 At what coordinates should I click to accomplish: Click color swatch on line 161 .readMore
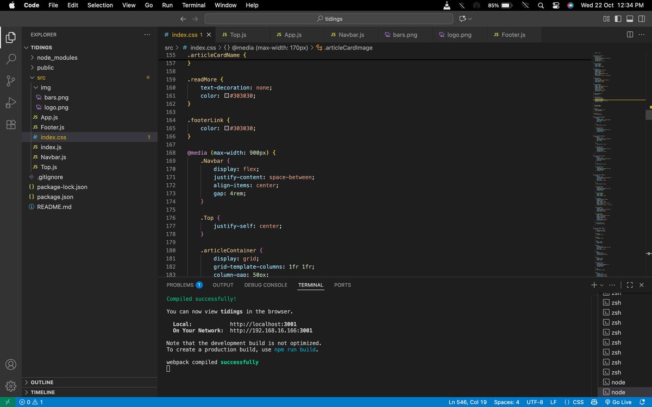(x=227, y=96)
